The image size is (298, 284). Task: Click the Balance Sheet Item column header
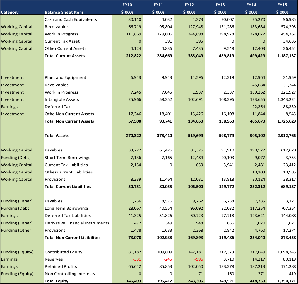(64, 12)
